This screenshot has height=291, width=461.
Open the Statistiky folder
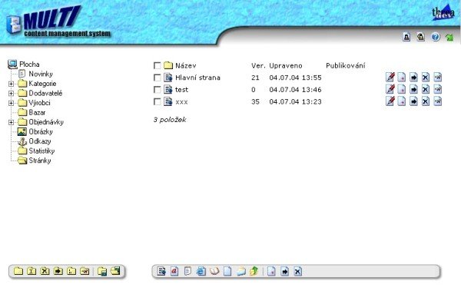[x=41, y=151]
